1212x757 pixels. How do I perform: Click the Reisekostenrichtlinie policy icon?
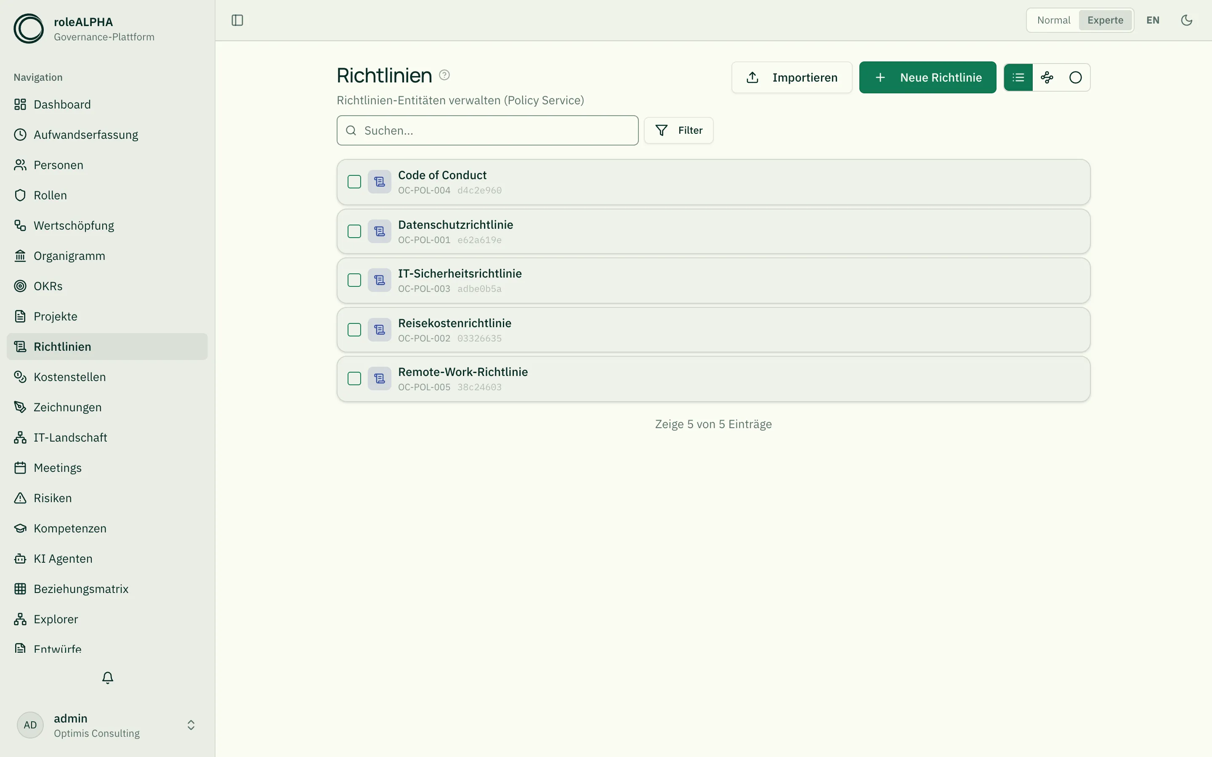point(379,329)
